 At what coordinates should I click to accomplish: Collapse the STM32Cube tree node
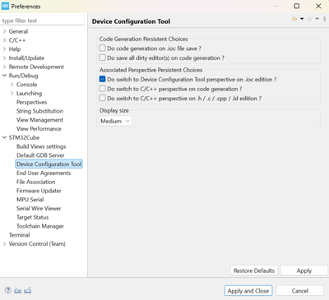coord(4,137)
